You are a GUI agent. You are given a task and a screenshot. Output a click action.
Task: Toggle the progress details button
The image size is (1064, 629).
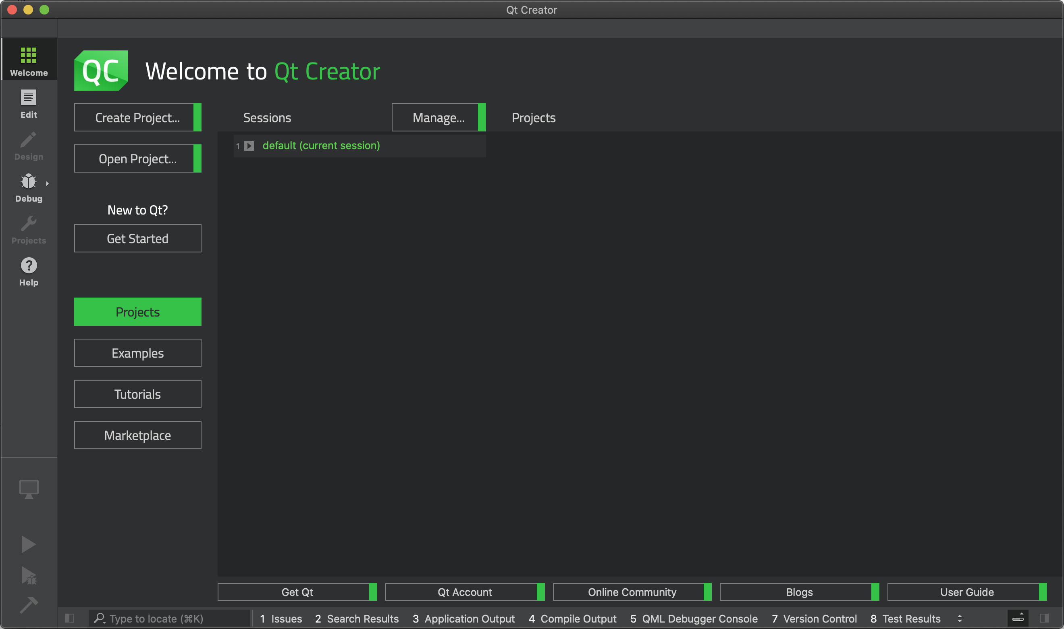(1018, 619)
